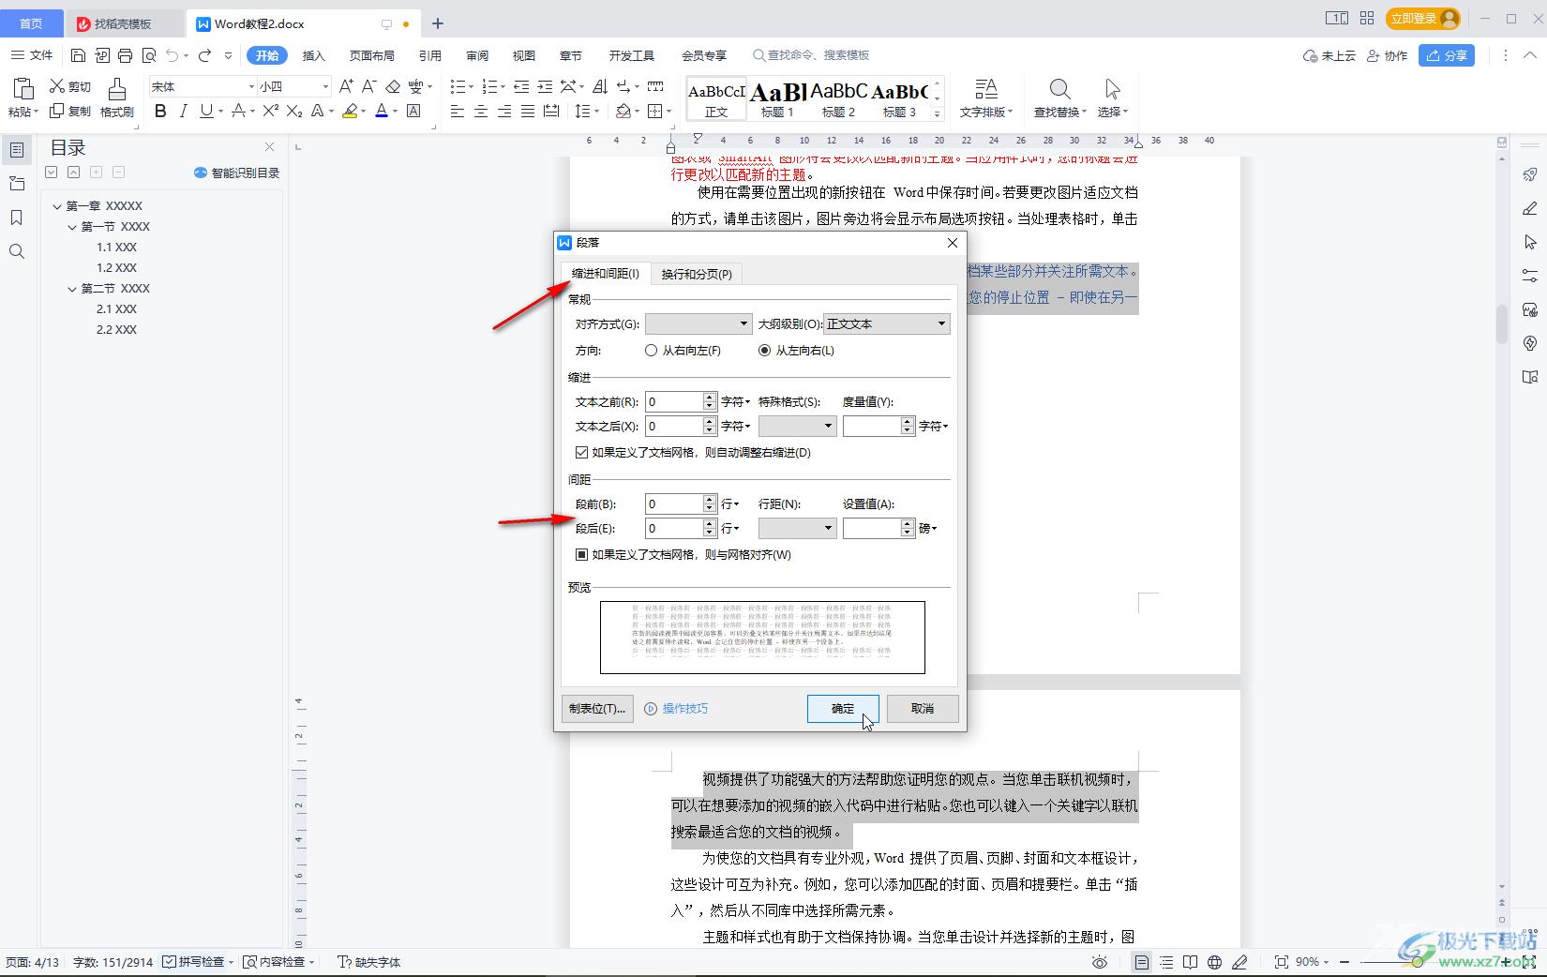Viewport: 1547px width, 977px height.
Task: Open Find and Replace tool
Action: [x=1059, y=98]
